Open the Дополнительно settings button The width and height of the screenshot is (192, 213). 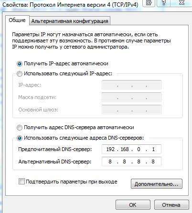[x=157, y=184]
